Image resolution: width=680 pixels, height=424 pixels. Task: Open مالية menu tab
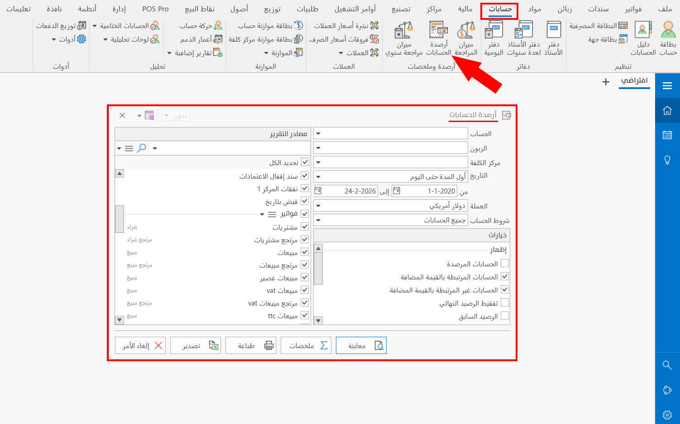point(465,9)
